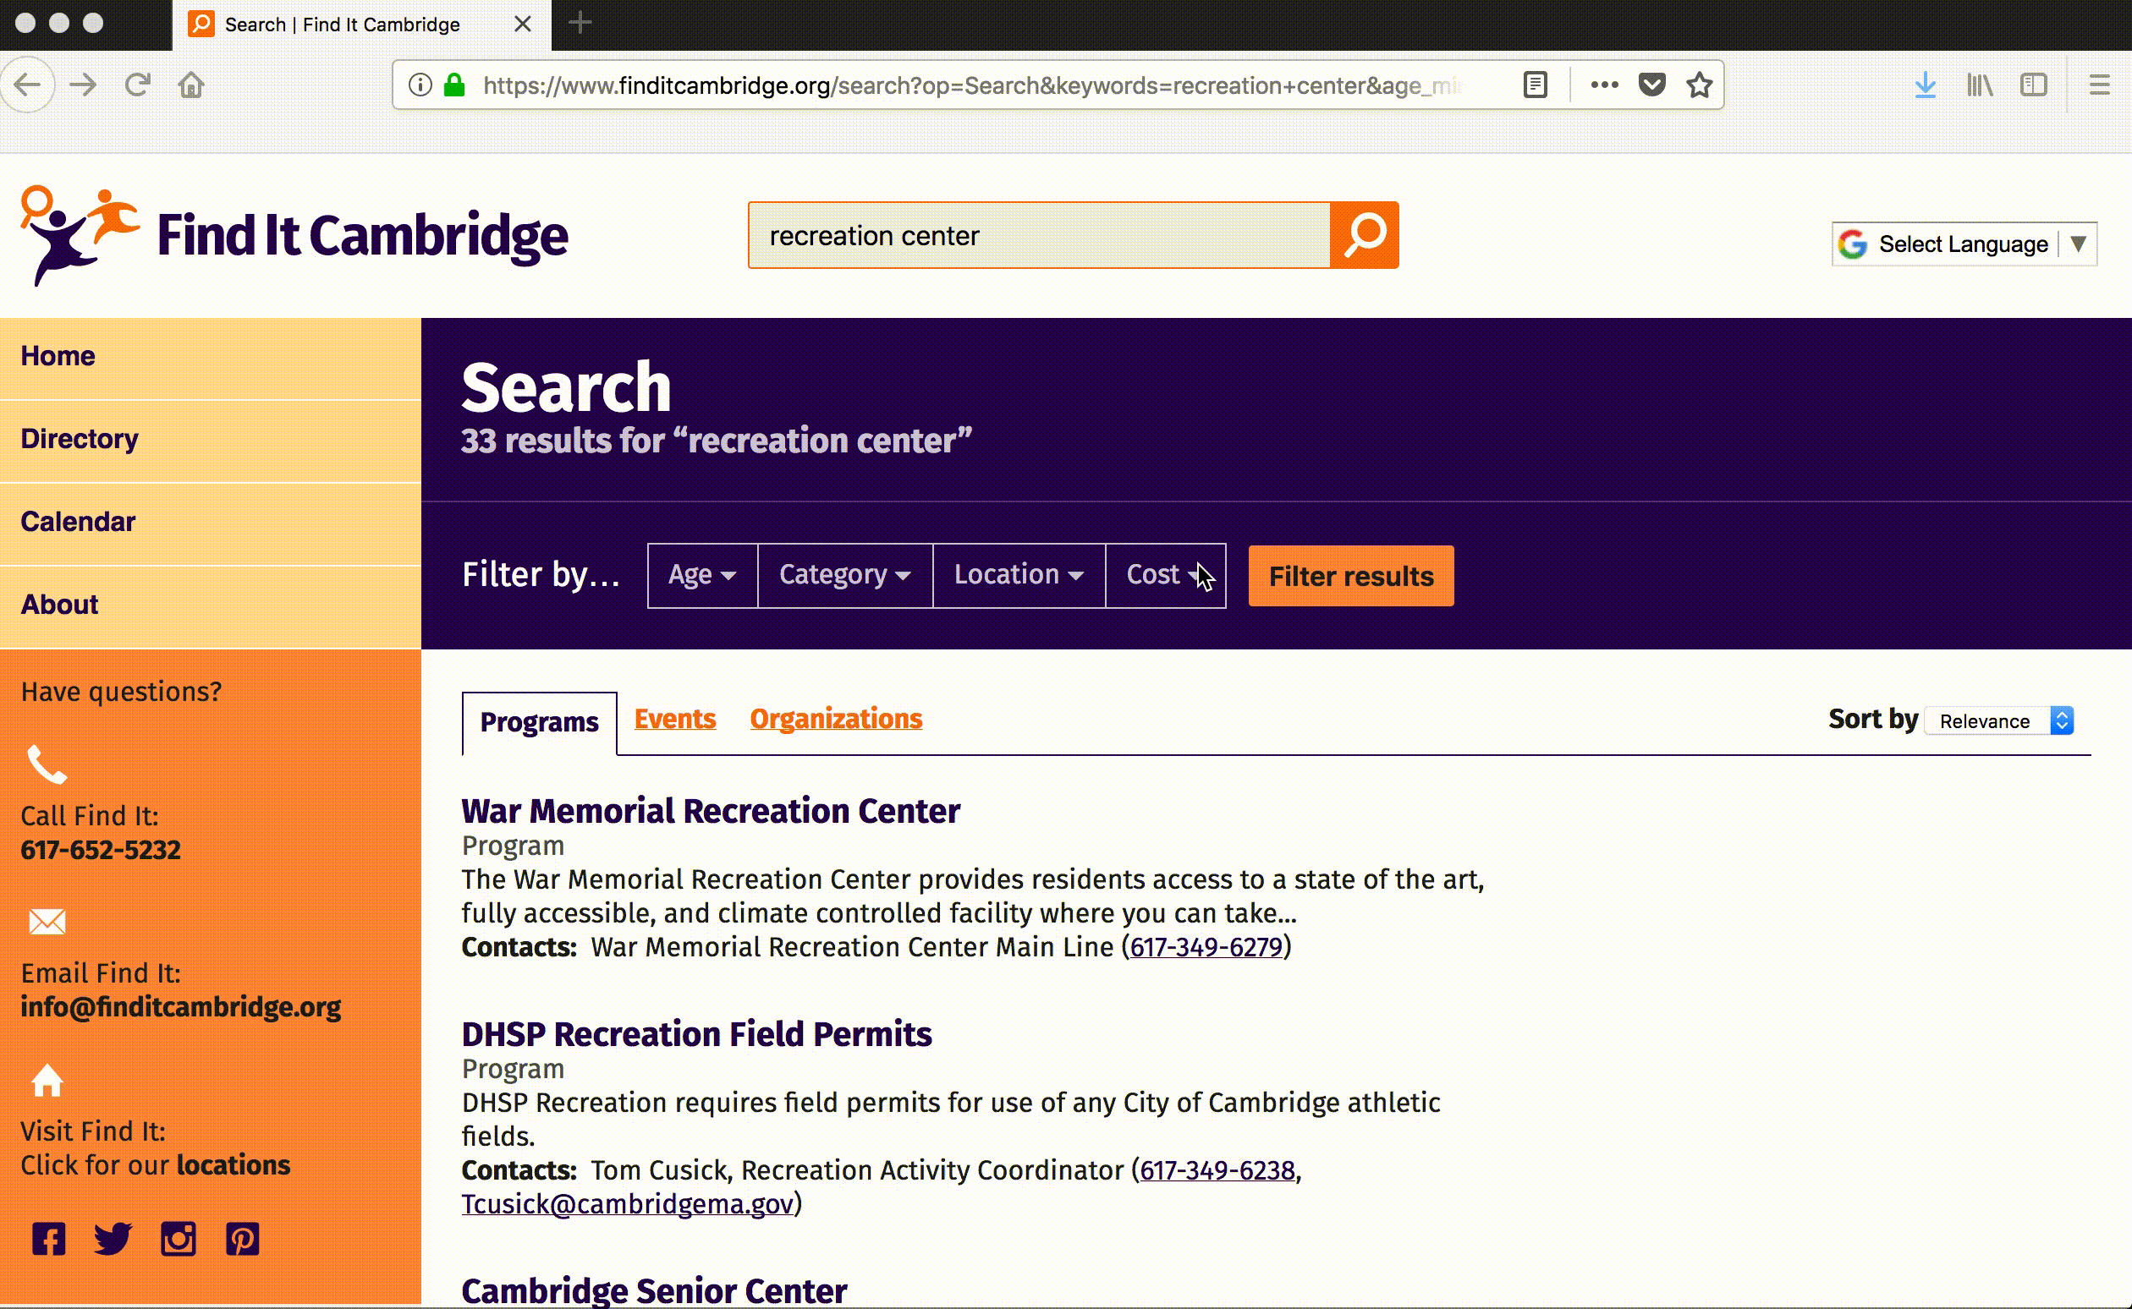Click the info@finditcambridge.org email link
Viewport: 2132px width, 1309px height.
pyautogui.click(x=180, y=1008)
